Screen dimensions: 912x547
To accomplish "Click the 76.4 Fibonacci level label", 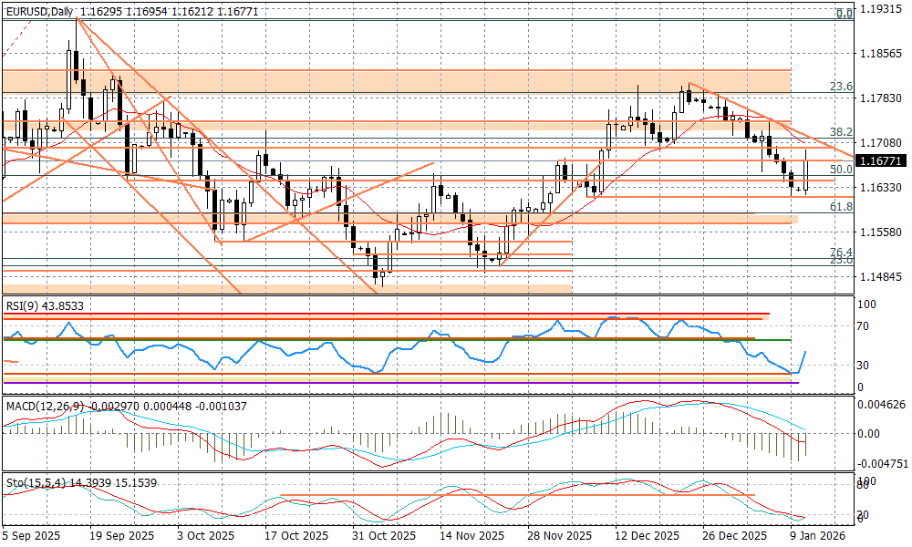I will coord(840,252).
